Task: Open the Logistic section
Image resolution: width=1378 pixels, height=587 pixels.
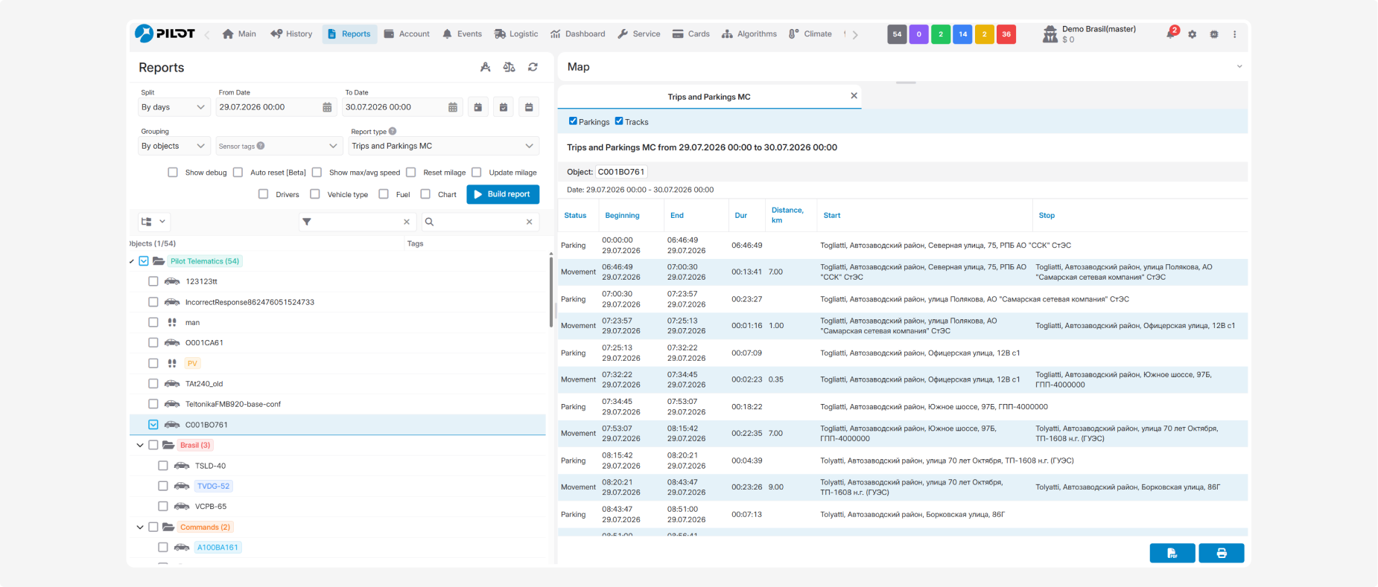Action: pyautogui.click(x=515, y=34)
